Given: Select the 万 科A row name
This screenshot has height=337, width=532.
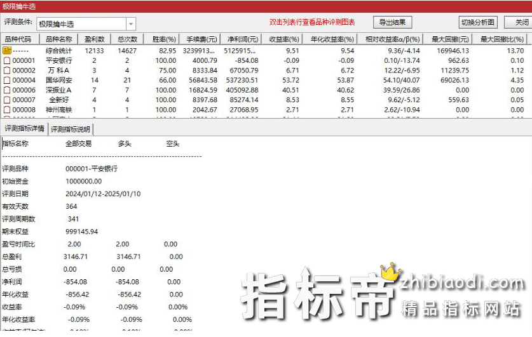Looking at the screenshot, I should (58, 70).
